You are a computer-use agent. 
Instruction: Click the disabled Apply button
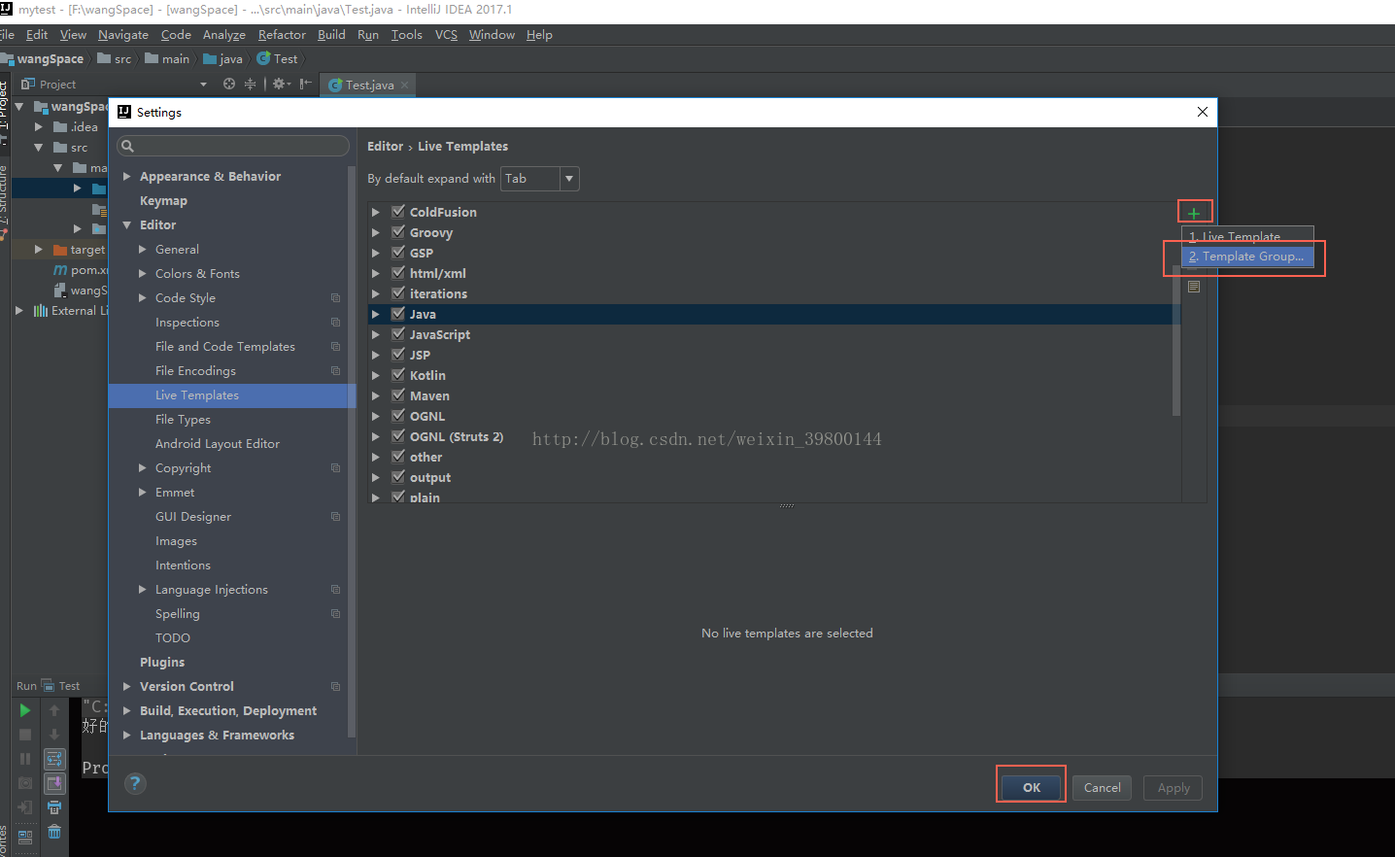[x=1174, y=788]
